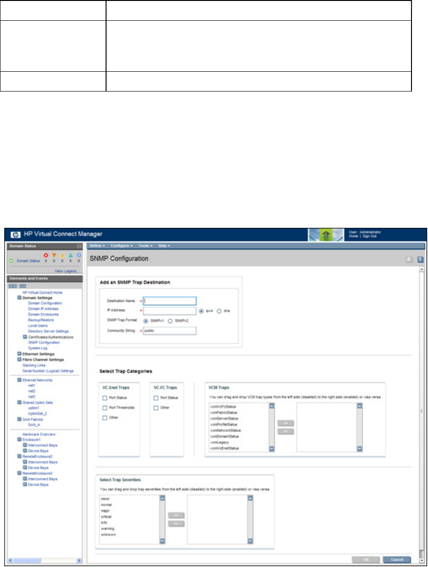Image resolution: width=428 pixels, height=567 pixels.
Task: Collapse the Ethernet Networks node
Action: coord(19,379)
